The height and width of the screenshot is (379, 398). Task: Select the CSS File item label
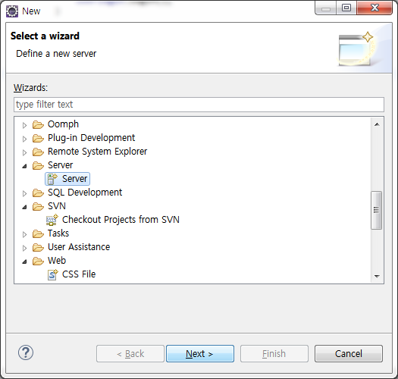pyautogui.click(x=79, y=274)
